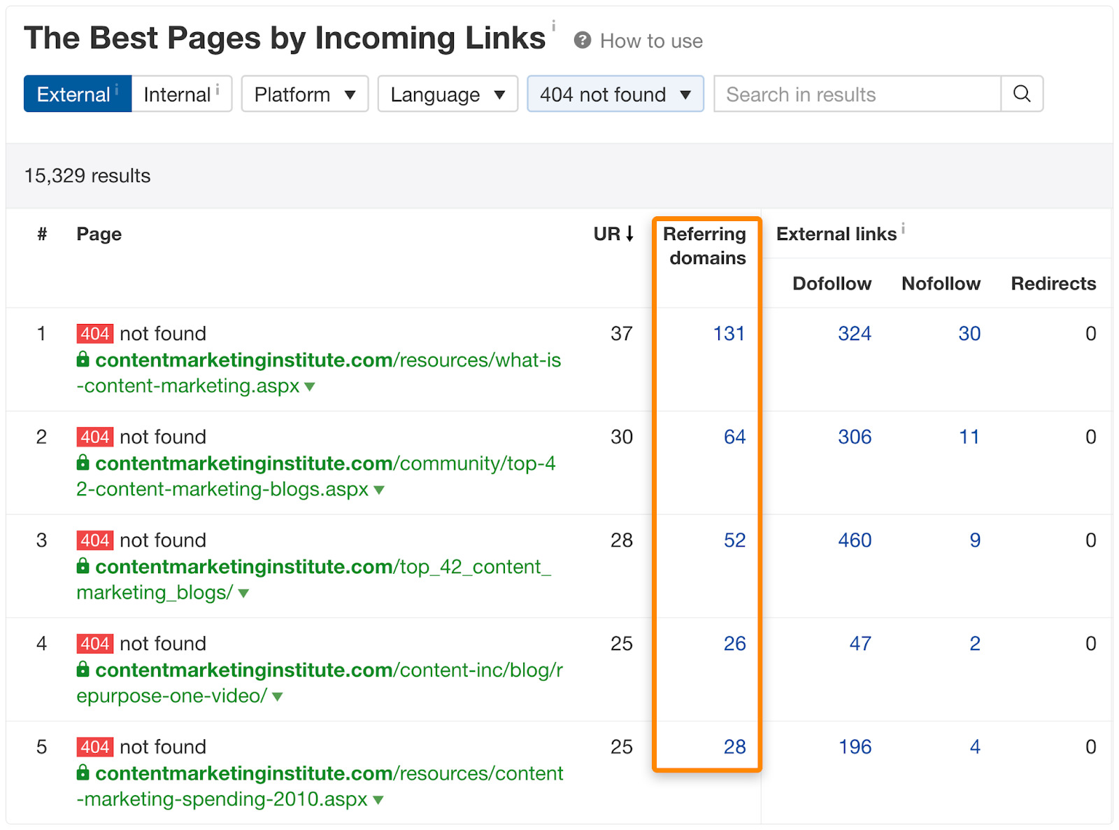Open the 460 dofollow links count
Viewport: 1119px width, 830px height.
tap(855, 540)
